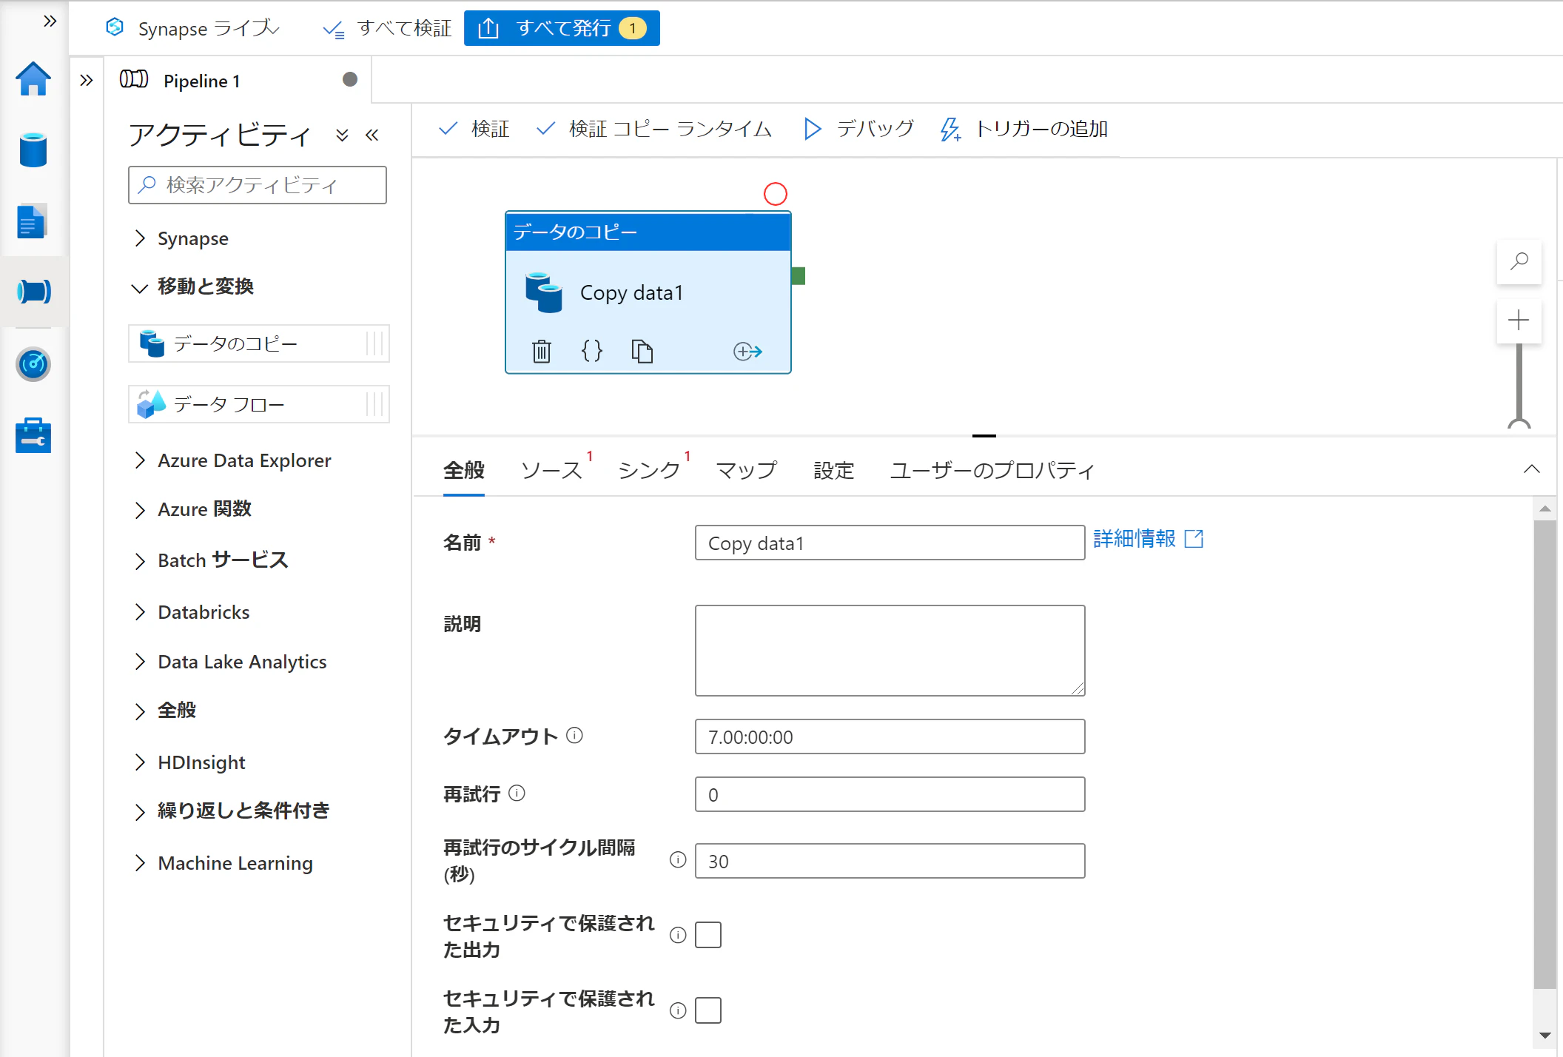Click the 再試行 retry input field
This screenshot has width=1563, height=1057.
click(890, 794)
